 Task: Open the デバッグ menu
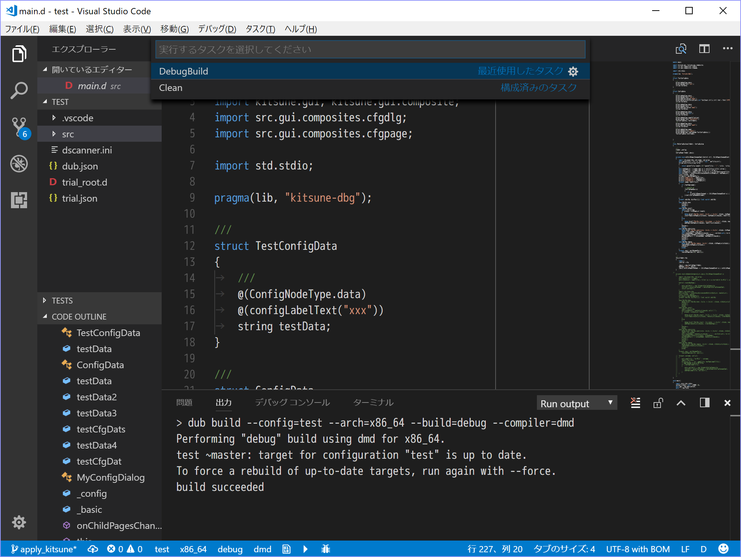point(217,29)
